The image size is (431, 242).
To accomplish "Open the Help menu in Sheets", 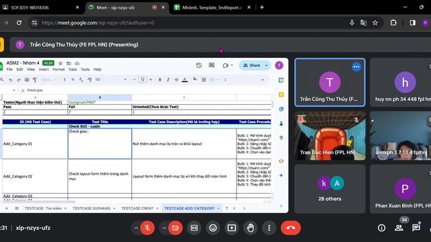I will coord(97,69).
